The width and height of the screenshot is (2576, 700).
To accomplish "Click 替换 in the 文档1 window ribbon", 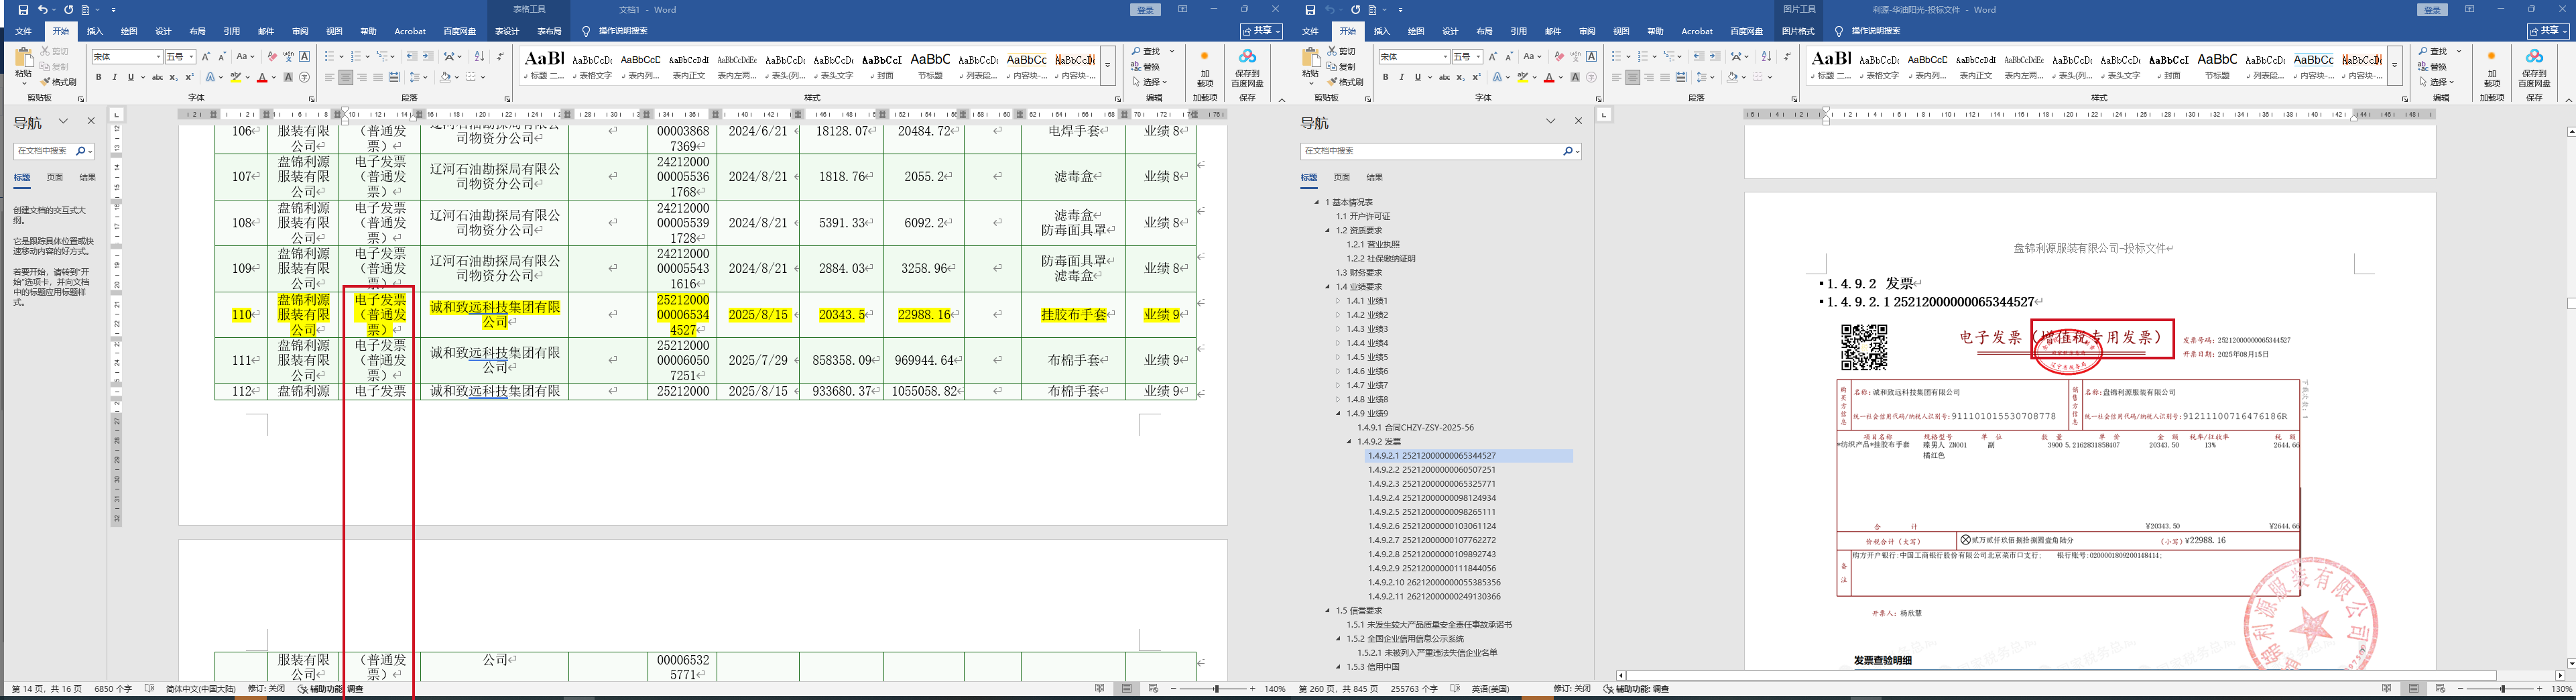I will (x=1147, y=67).
